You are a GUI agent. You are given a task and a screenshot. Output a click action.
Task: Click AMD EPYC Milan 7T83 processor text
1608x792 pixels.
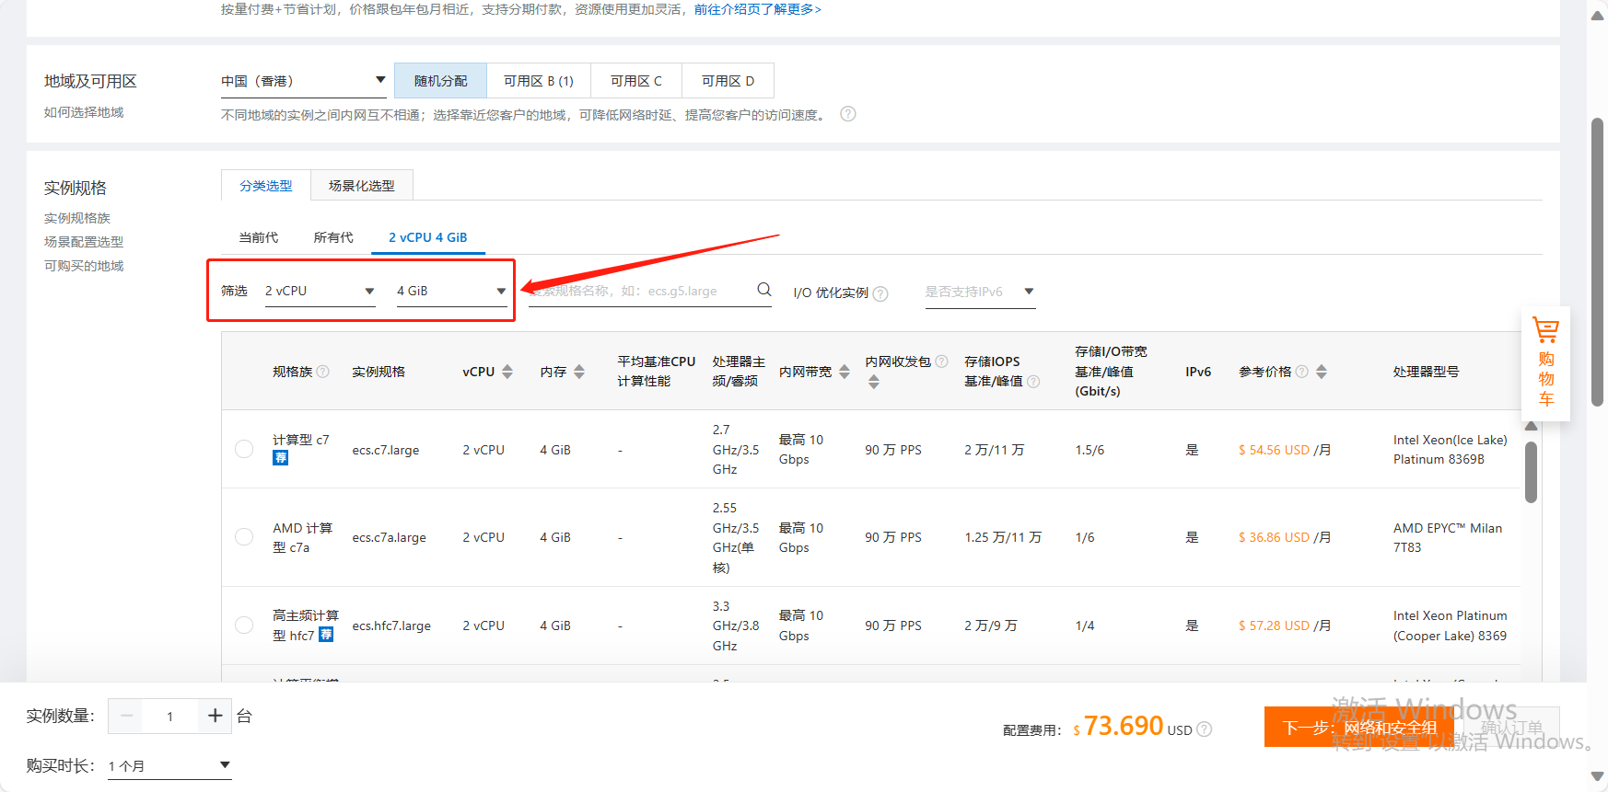[x=1447, y=537]
